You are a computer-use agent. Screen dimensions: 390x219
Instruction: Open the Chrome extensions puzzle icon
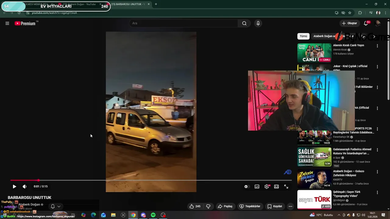[360, 13]
